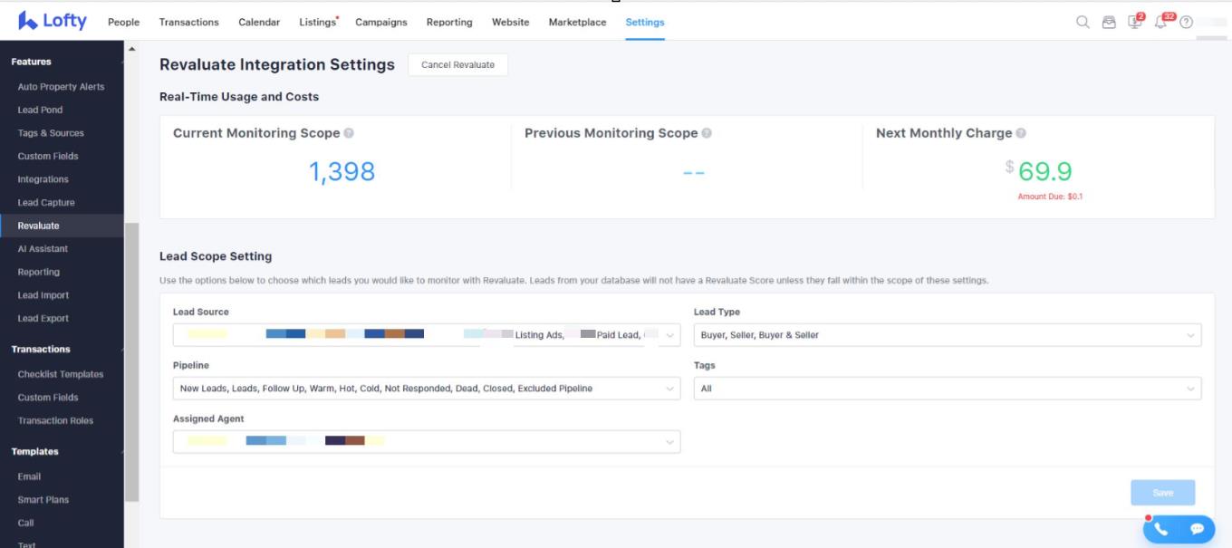Open the Calendar tab
Screen dimensions: 1232x548
click(259, 23)
